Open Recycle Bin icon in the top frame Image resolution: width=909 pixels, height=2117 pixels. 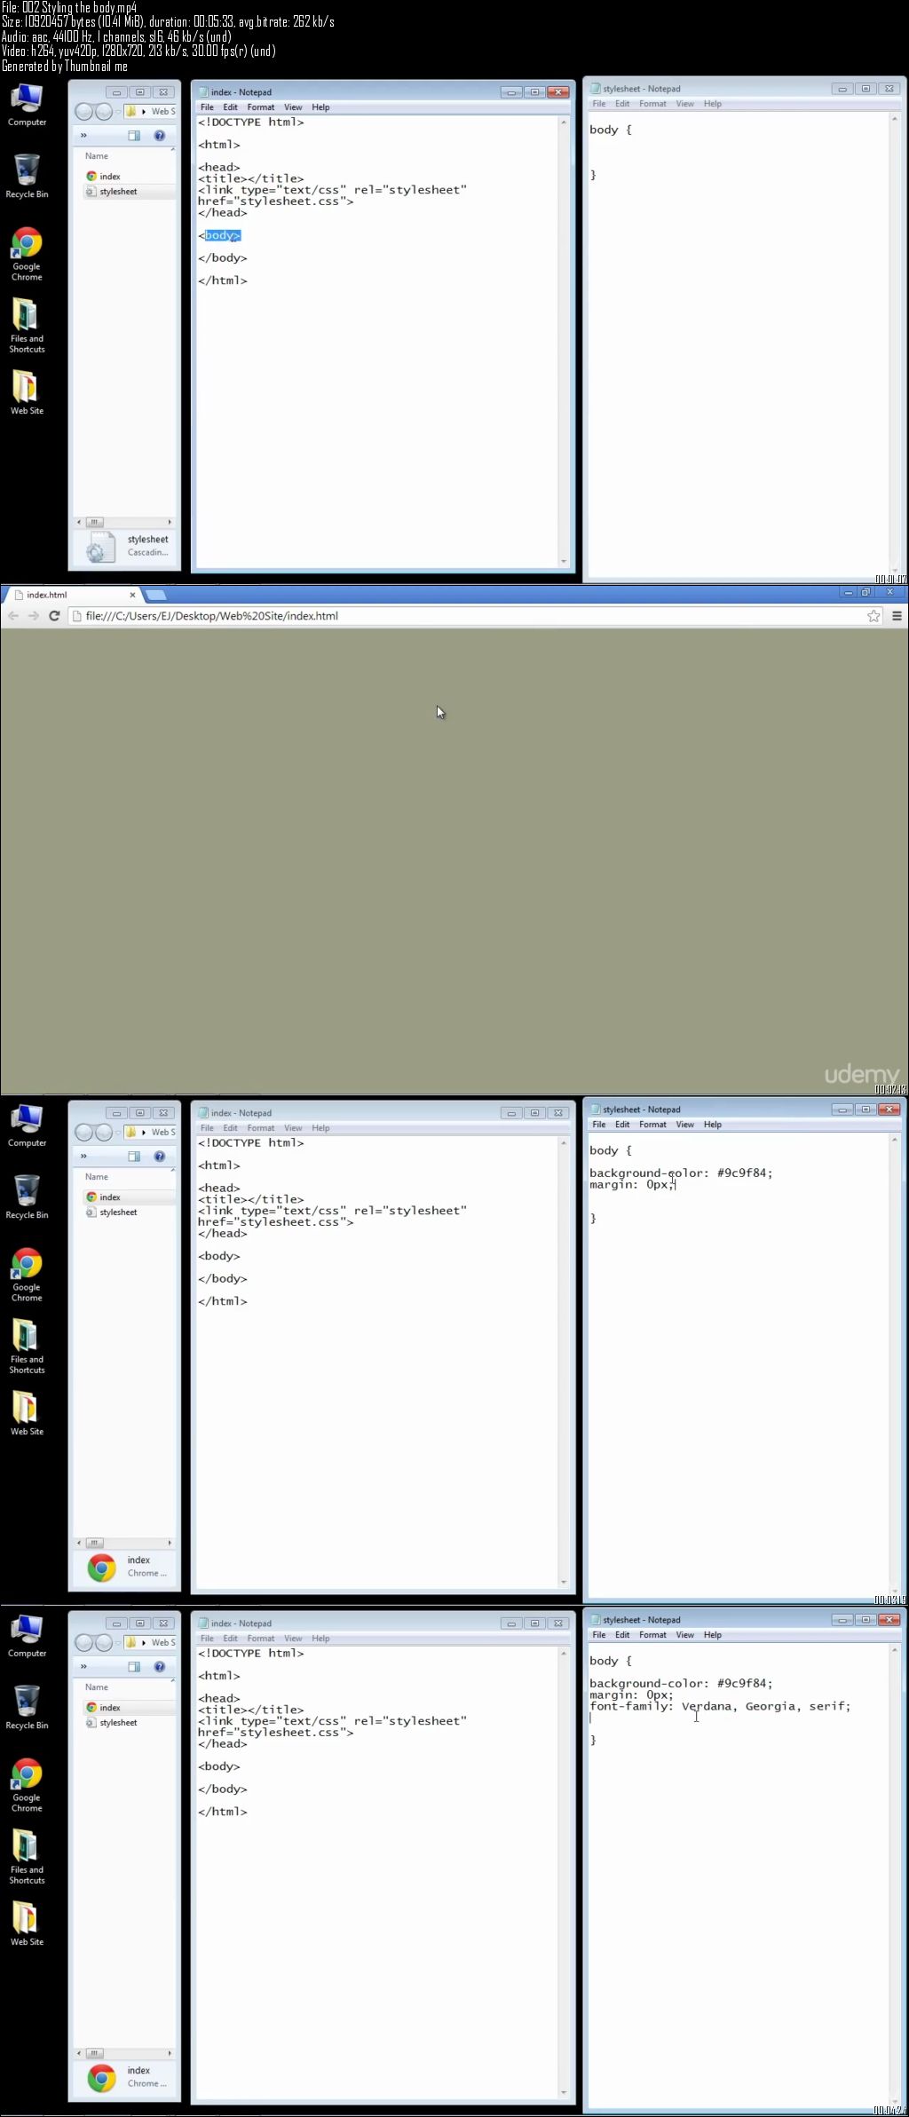tap(27, 176)
